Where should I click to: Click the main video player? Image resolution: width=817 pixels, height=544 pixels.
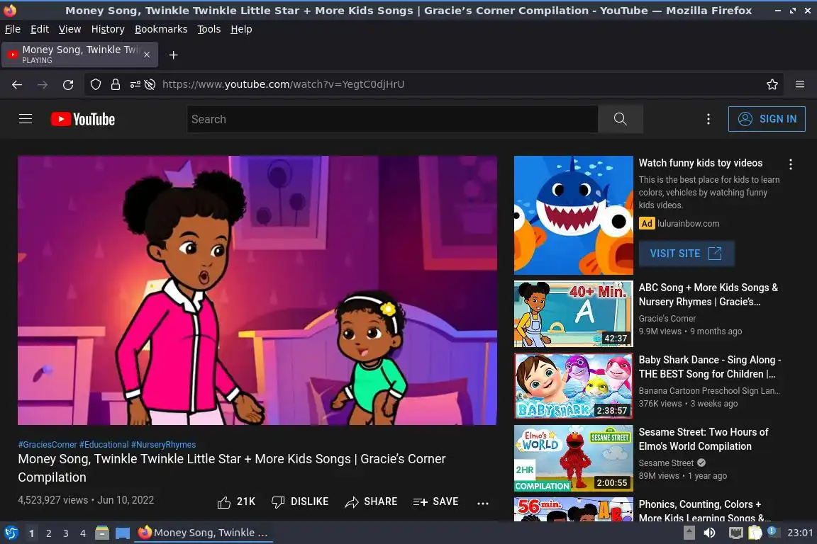tap(257, 290)
